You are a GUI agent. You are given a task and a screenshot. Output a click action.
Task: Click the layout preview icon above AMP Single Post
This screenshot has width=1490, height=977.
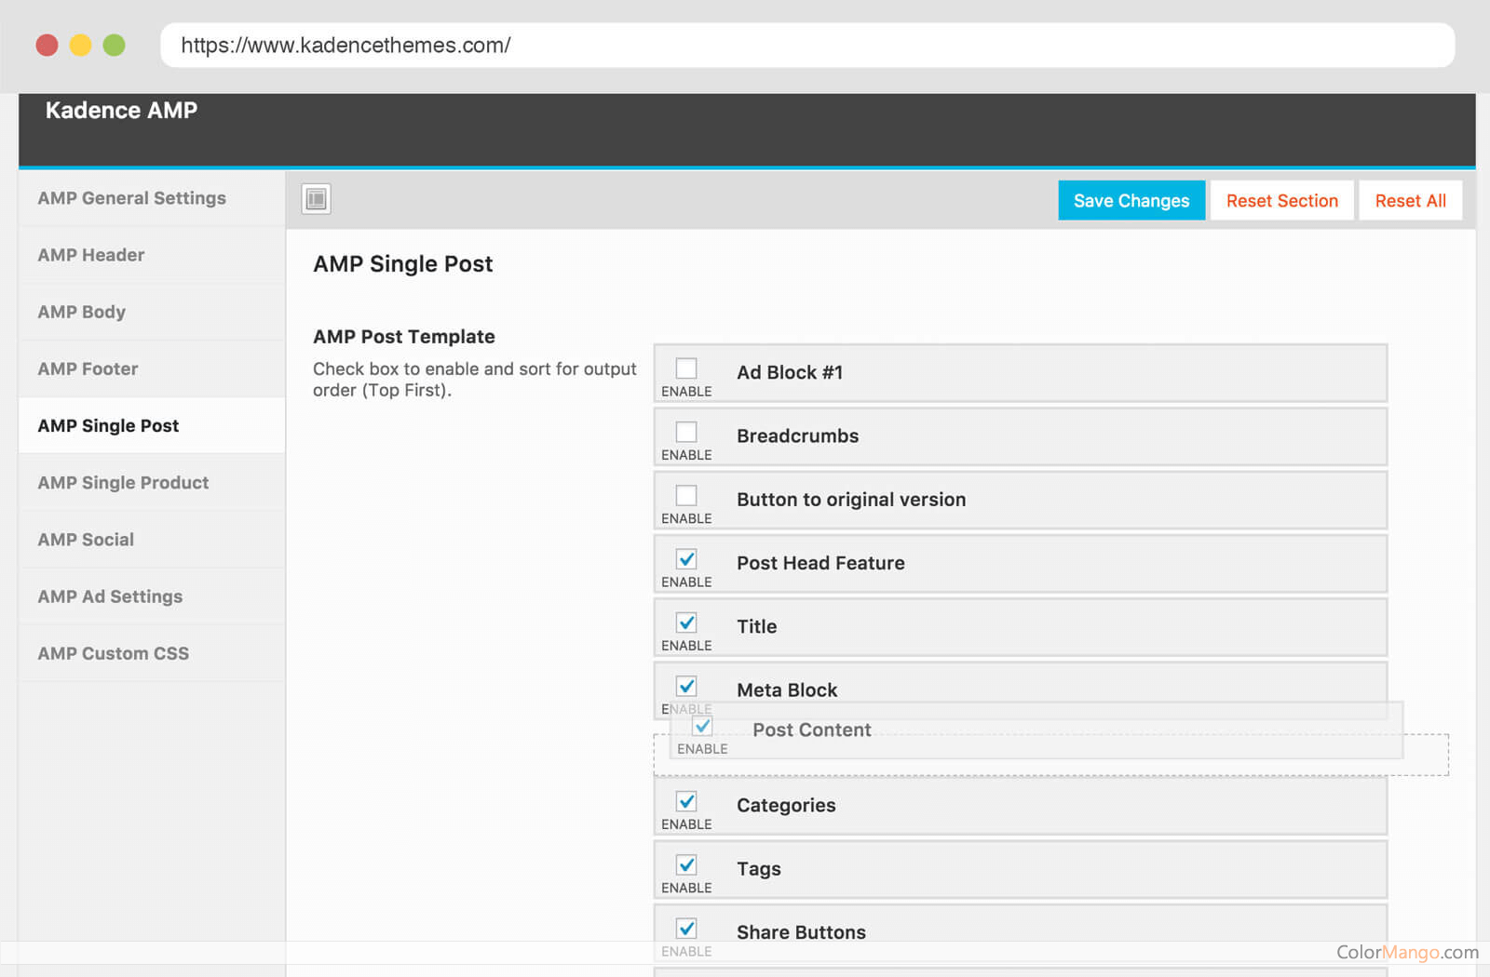[x=316, y=199]
